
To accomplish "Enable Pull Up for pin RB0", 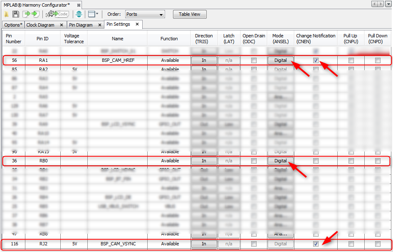I will pyautogui.click(x=351, y=161).
